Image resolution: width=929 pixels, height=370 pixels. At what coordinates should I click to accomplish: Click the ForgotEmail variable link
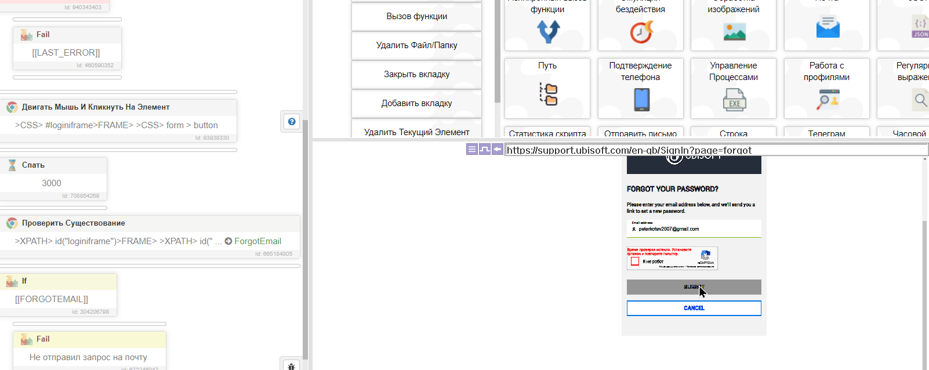(257, 241)
